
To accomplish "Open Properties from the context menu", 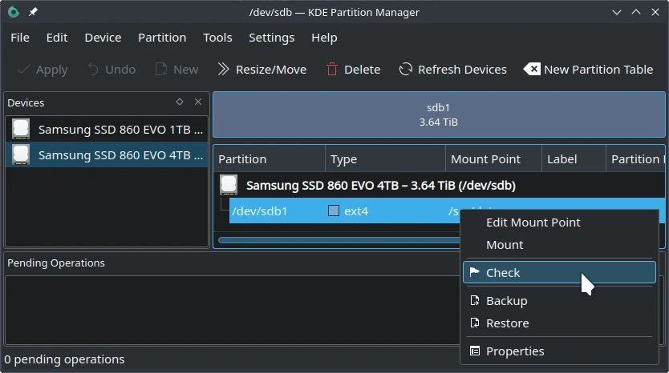I will (514, 351).
